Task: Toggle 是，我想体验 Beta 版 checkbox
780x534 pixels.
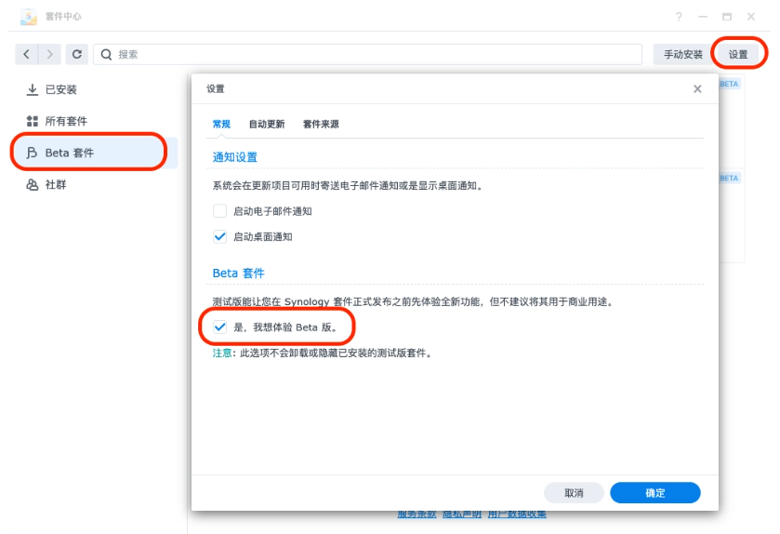Action: coord(220,327)
